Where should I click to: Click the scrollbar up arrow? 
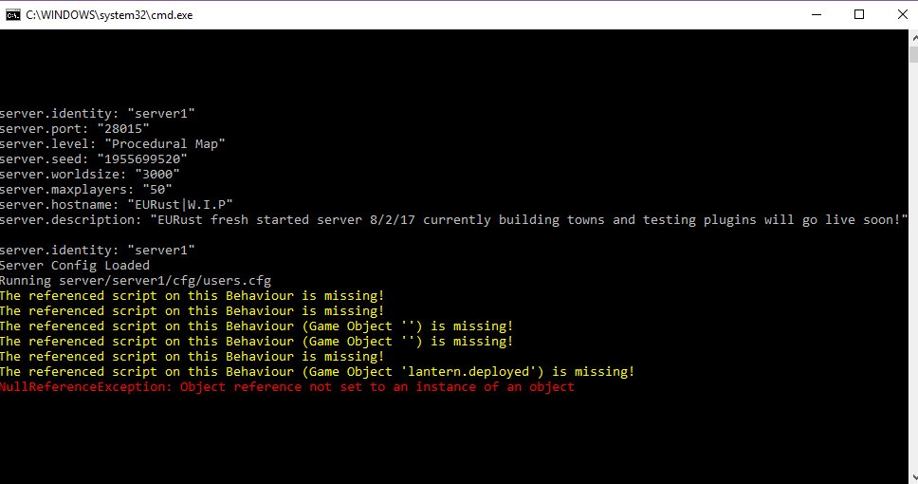pos(914,38)
